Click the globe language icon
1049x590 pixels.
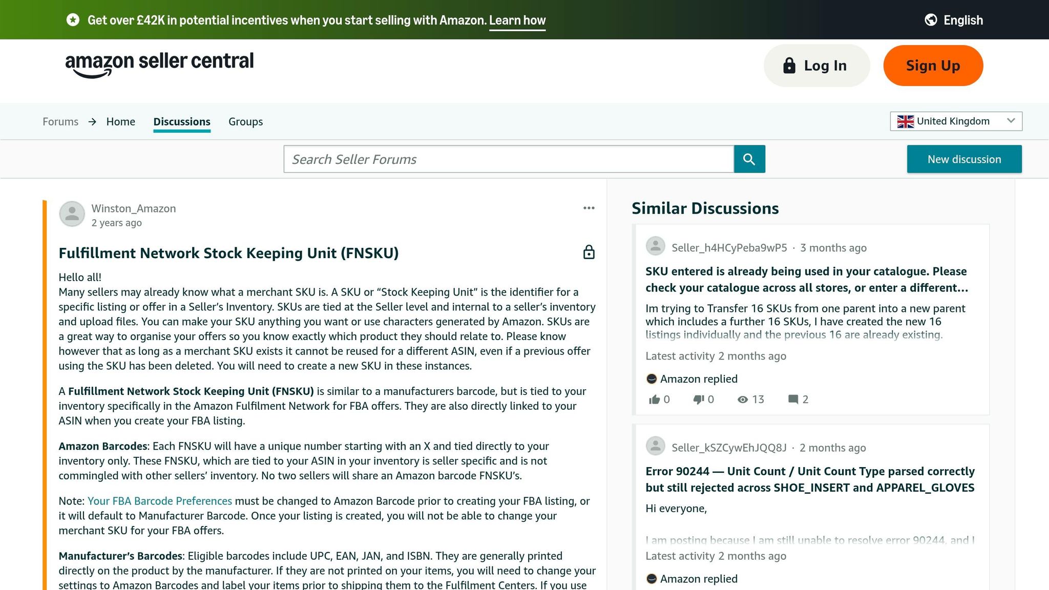coord(931,20)
